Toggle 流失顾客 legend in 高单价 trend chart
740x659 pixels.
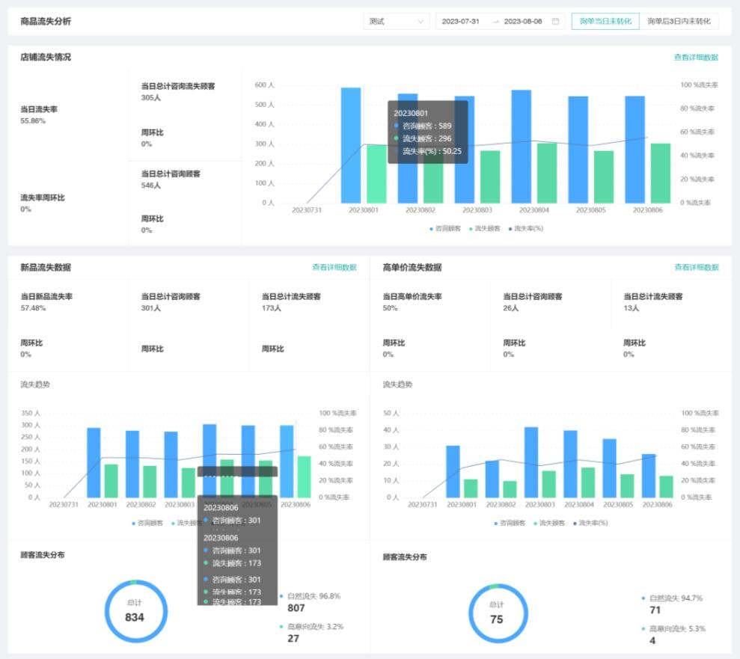coord(549,523)
